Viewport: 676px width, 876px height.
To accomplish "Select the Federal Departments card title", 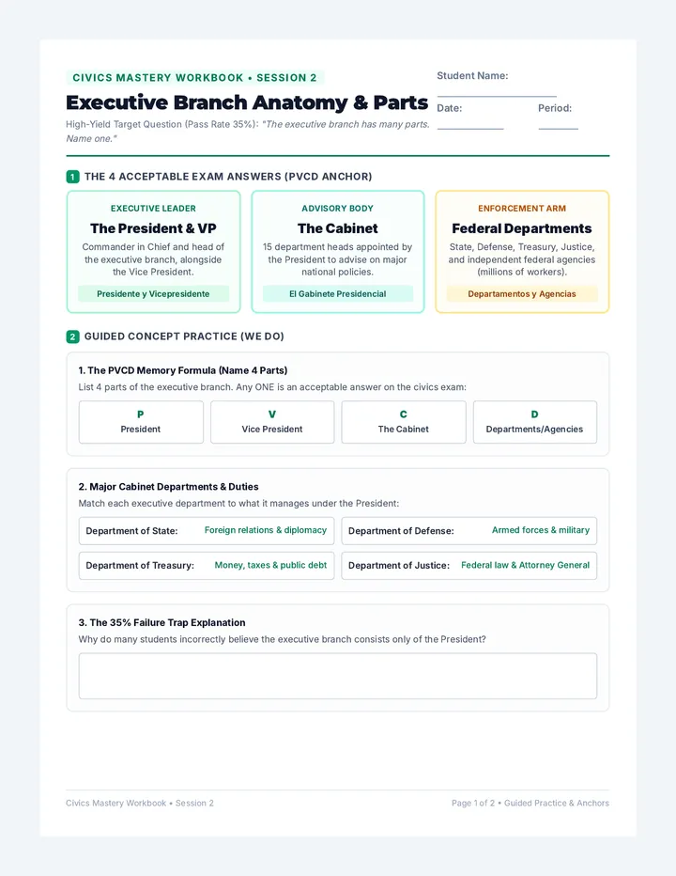I will 521,228.
